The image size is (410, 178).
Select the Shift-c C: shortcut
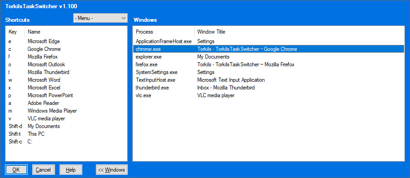click(x=66, y=142)
